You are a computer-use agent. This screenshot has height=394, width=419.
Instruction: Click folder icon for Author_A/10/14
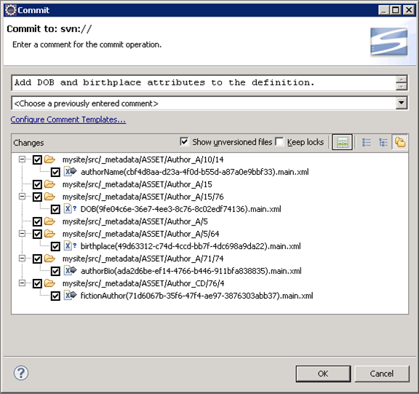pyautogui.click(x=49, y=159)
